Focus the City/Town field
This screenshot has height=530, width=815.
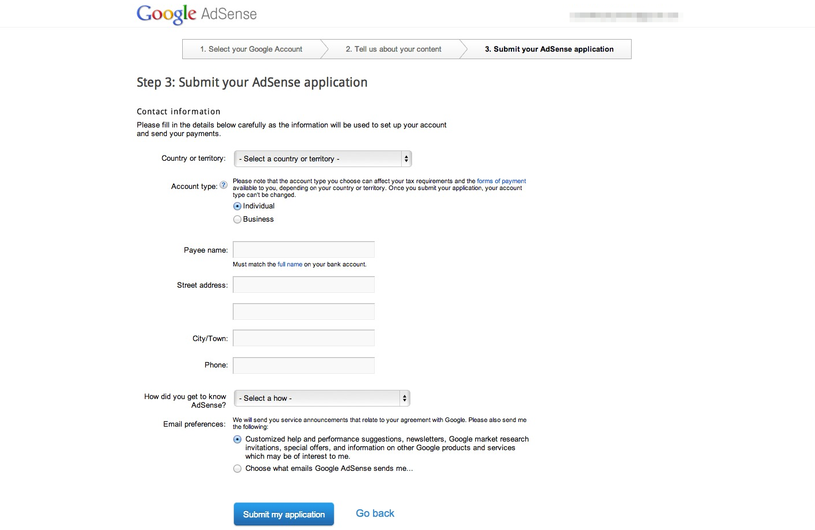click(303, 338)
